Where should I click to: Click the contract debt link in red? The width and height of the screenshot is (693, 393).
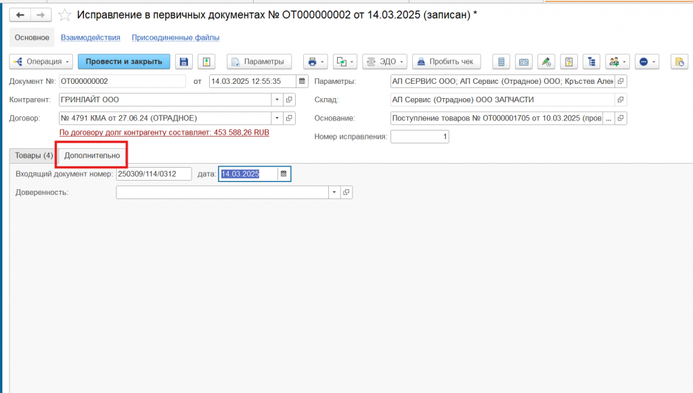pyautogui.click(x=164, y=133)
